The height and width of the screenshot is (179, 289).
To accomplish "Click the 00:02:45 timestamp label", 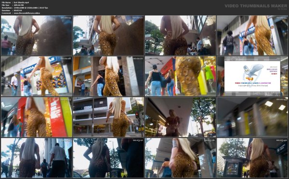I will click(x=282, y=100).
